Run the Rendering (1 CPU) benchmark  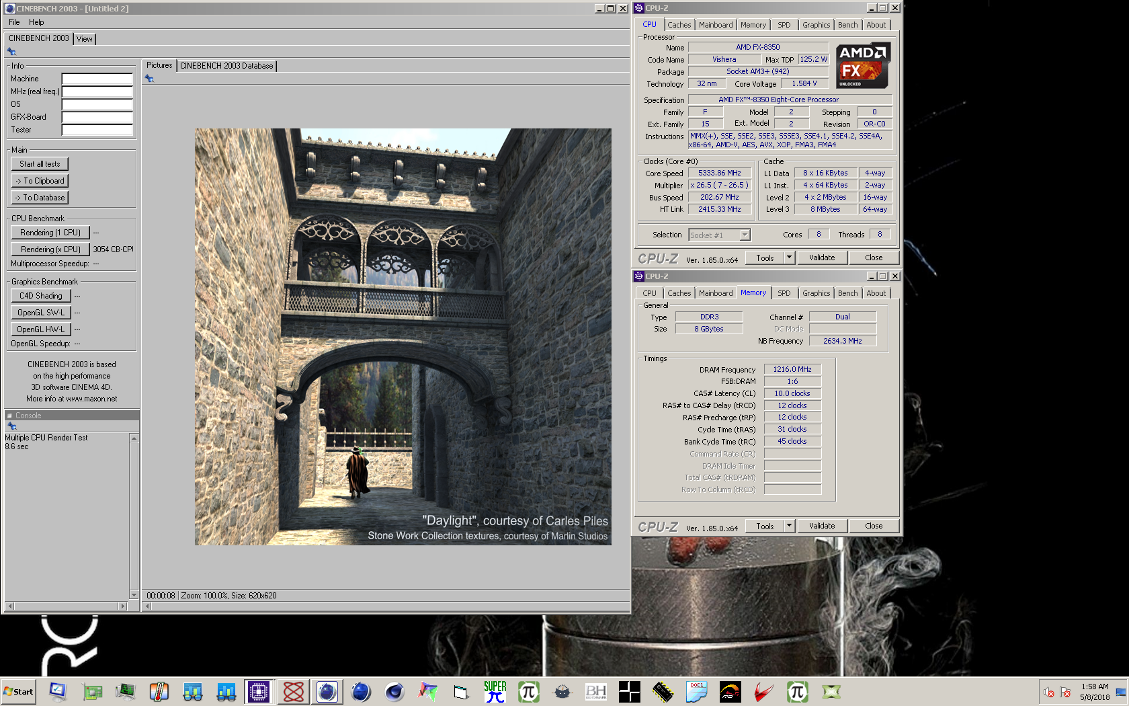(x=50, y=233)
